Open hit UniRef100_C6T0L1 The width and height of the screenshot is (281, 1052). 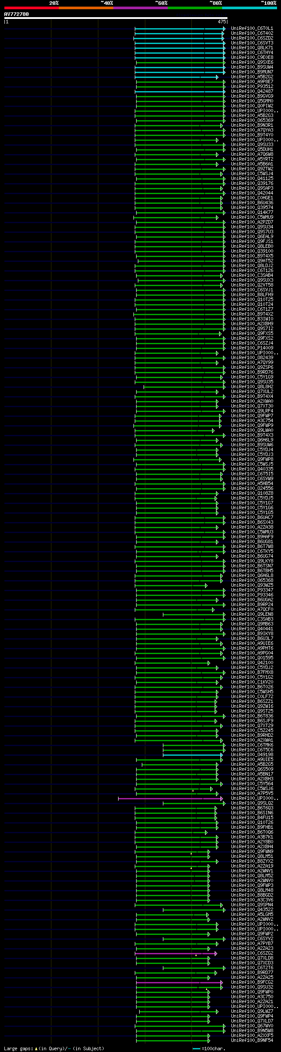pos(252,28)
